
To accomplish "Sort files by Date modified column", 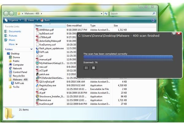I will click(x=77, y=25).
